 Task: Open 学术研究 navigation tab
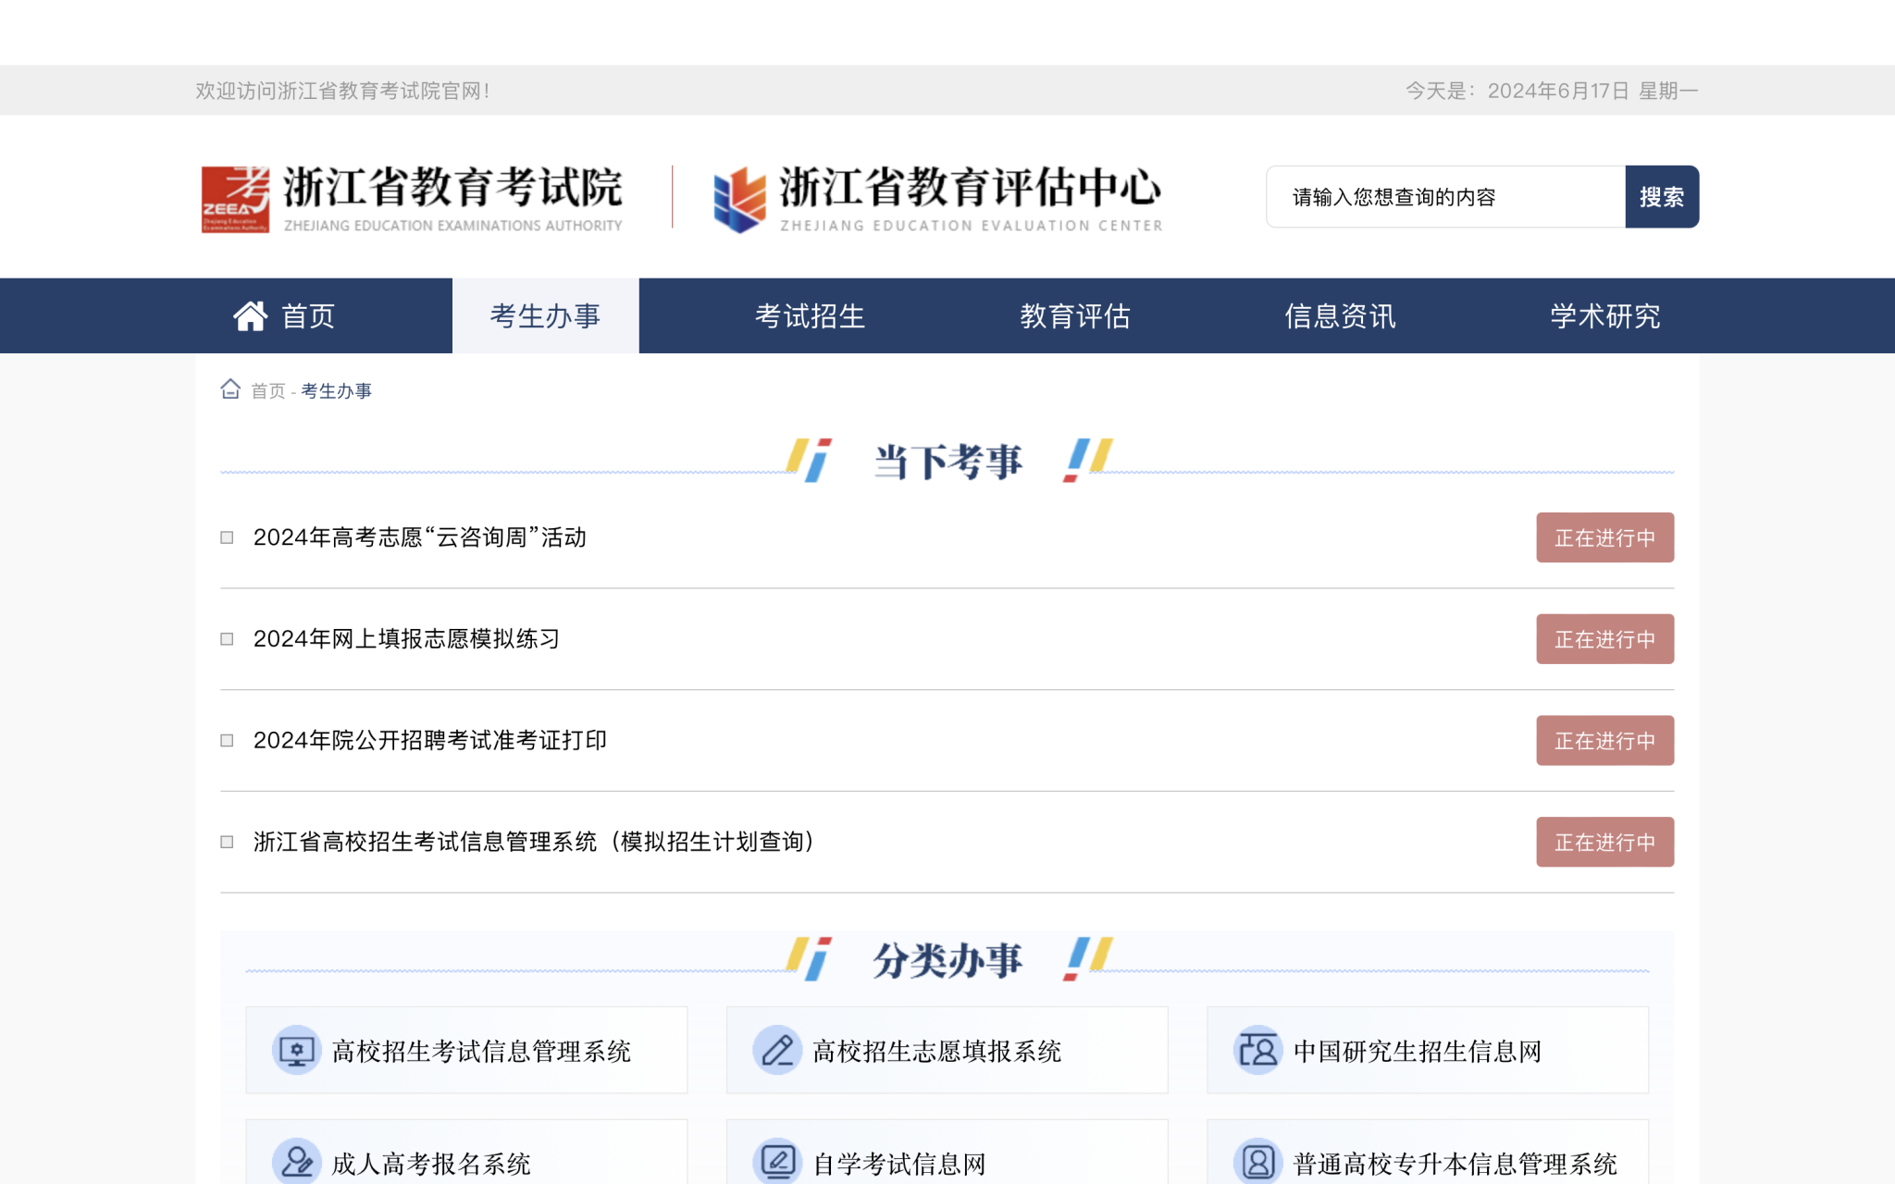click(x=1605, y=315)
